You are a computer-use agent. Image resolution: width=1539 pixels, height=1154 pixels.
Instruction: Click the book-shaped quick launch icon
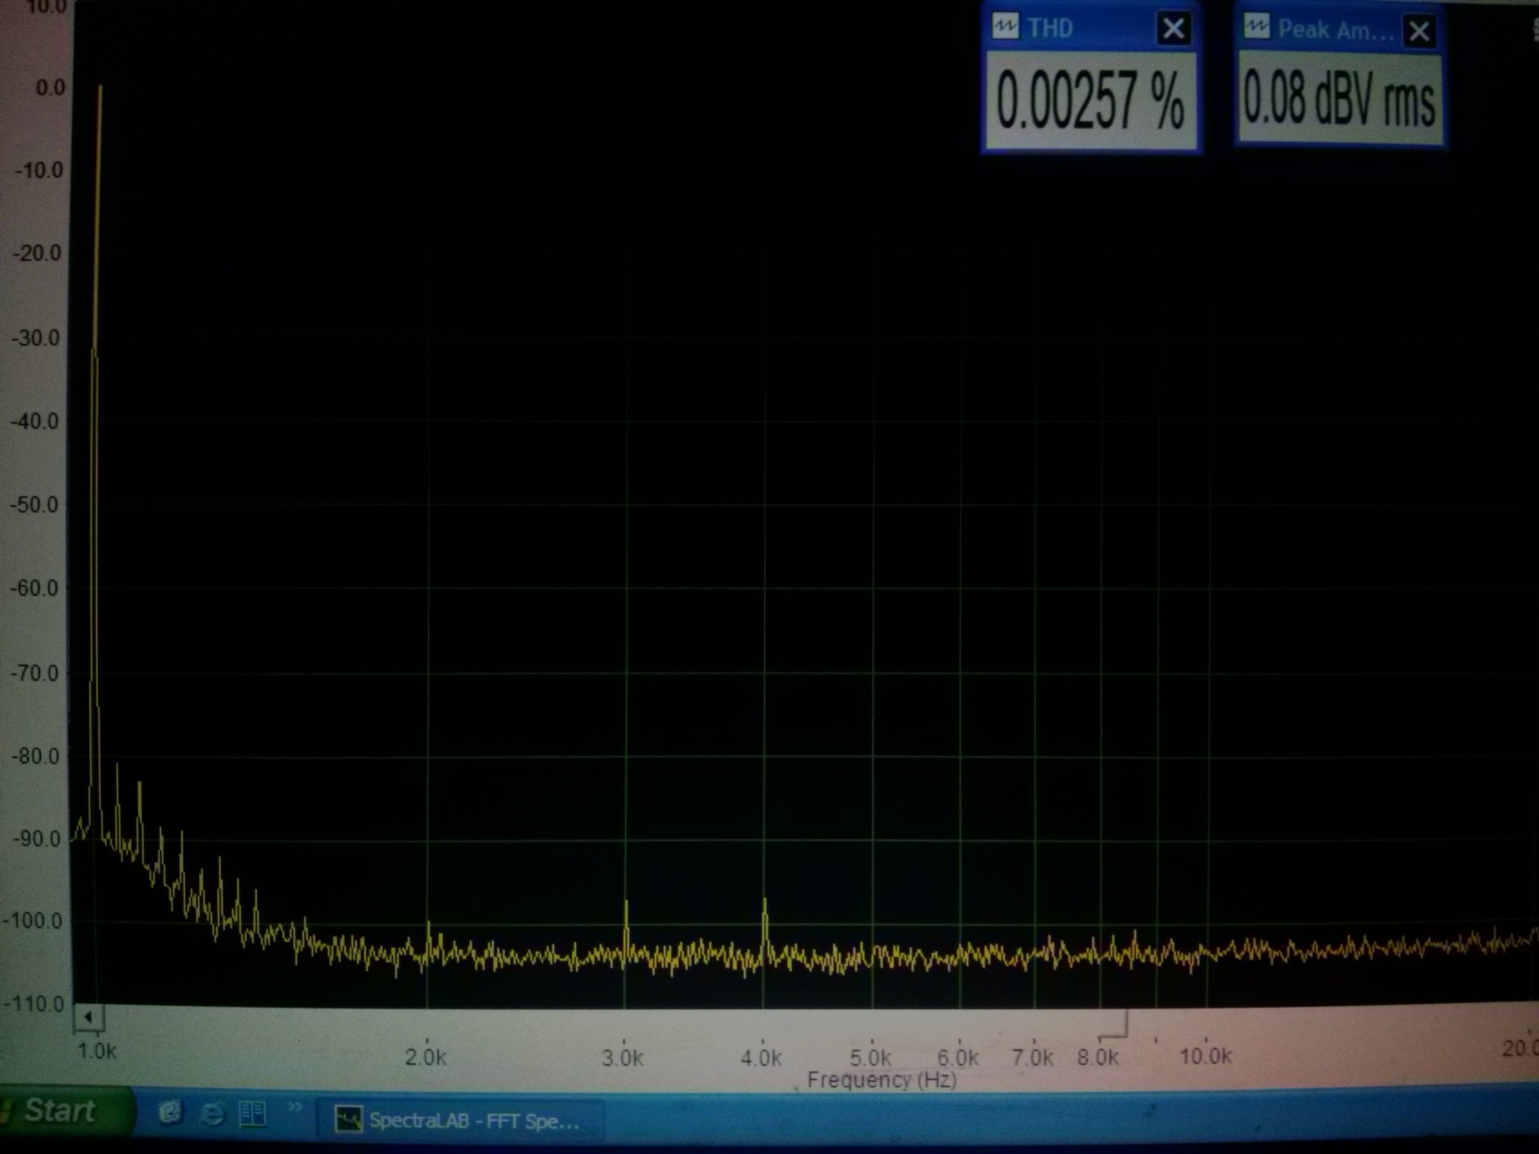(252, 1113)
